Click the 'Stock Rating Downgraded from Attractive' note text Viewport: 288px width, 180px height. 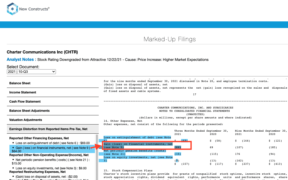click(x=123, y=60)
